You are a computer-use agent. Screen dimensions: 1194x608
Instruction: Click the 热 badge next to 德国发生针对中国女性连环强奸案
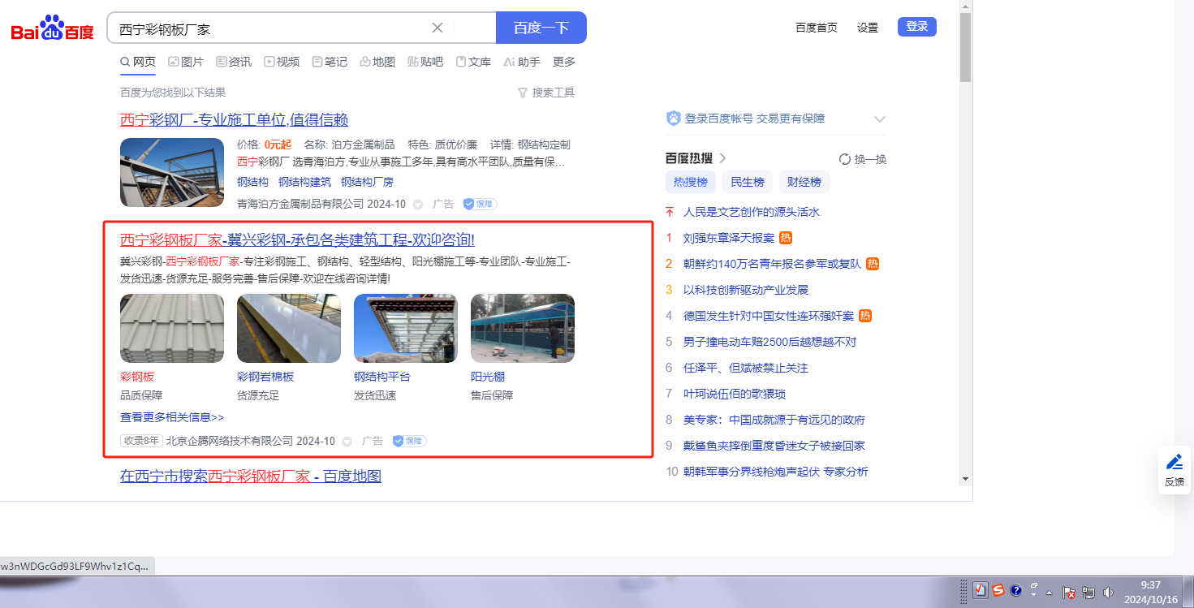(865, 316)
